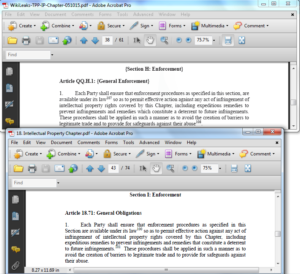This screenshot has width=300, height=274.
Task: Zoom out in Intellectual Property window
Action: click(185, 168)
